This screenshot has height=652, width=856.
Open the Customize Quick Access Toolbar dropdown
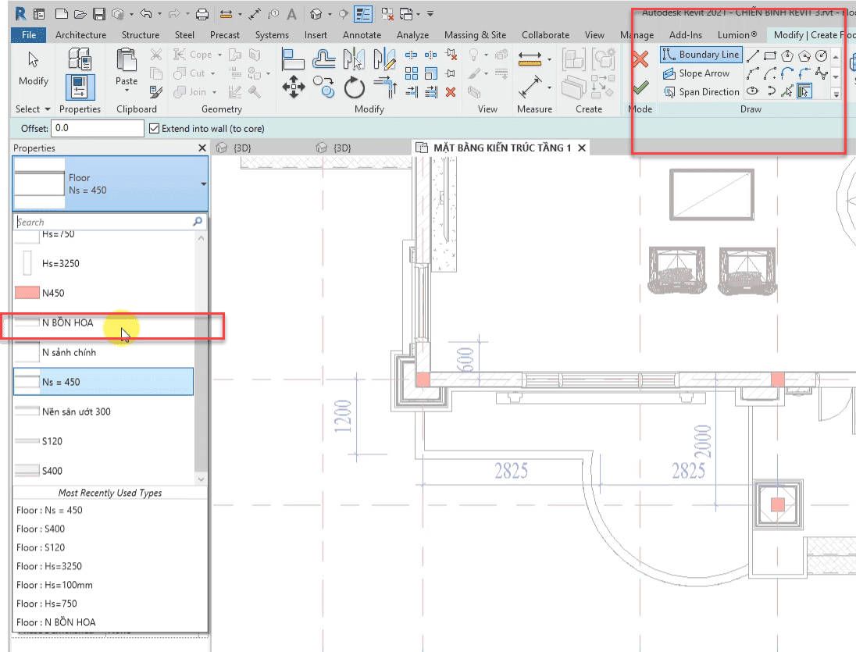click(430, 14)
